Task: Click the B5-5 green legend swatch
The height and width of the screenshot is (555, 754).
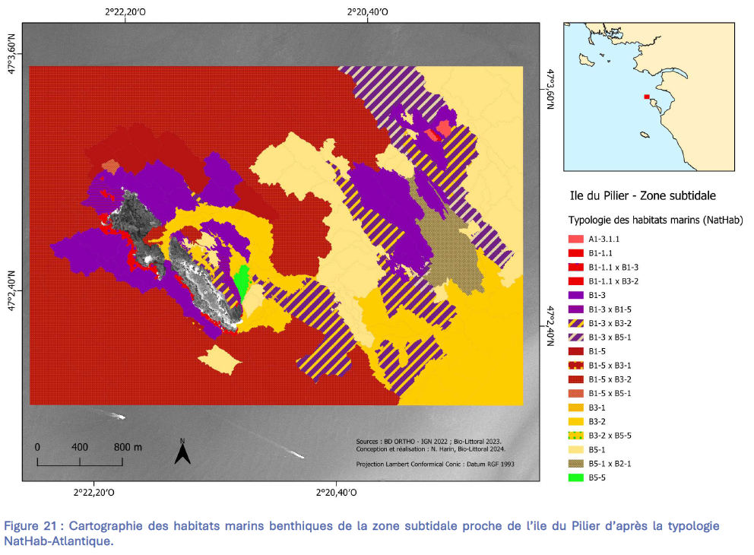Action: pyautogui.click(x=576, y=477)
